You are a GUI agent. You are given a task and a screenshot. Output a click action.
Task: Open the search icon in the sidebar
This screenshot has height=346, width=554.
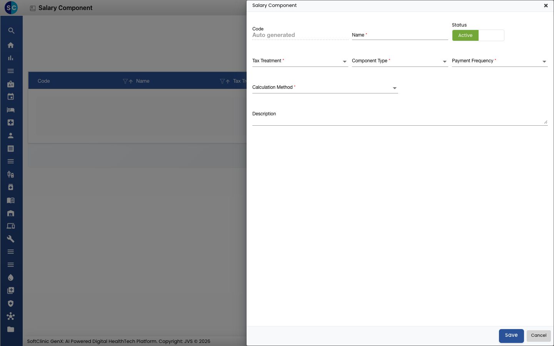(11, 31)
